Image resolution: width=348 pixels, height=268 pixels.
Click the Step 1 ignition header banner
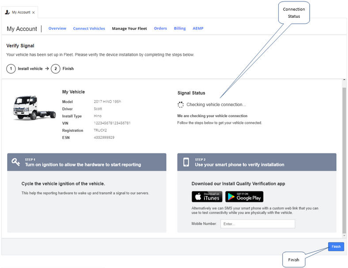[87, 162]
